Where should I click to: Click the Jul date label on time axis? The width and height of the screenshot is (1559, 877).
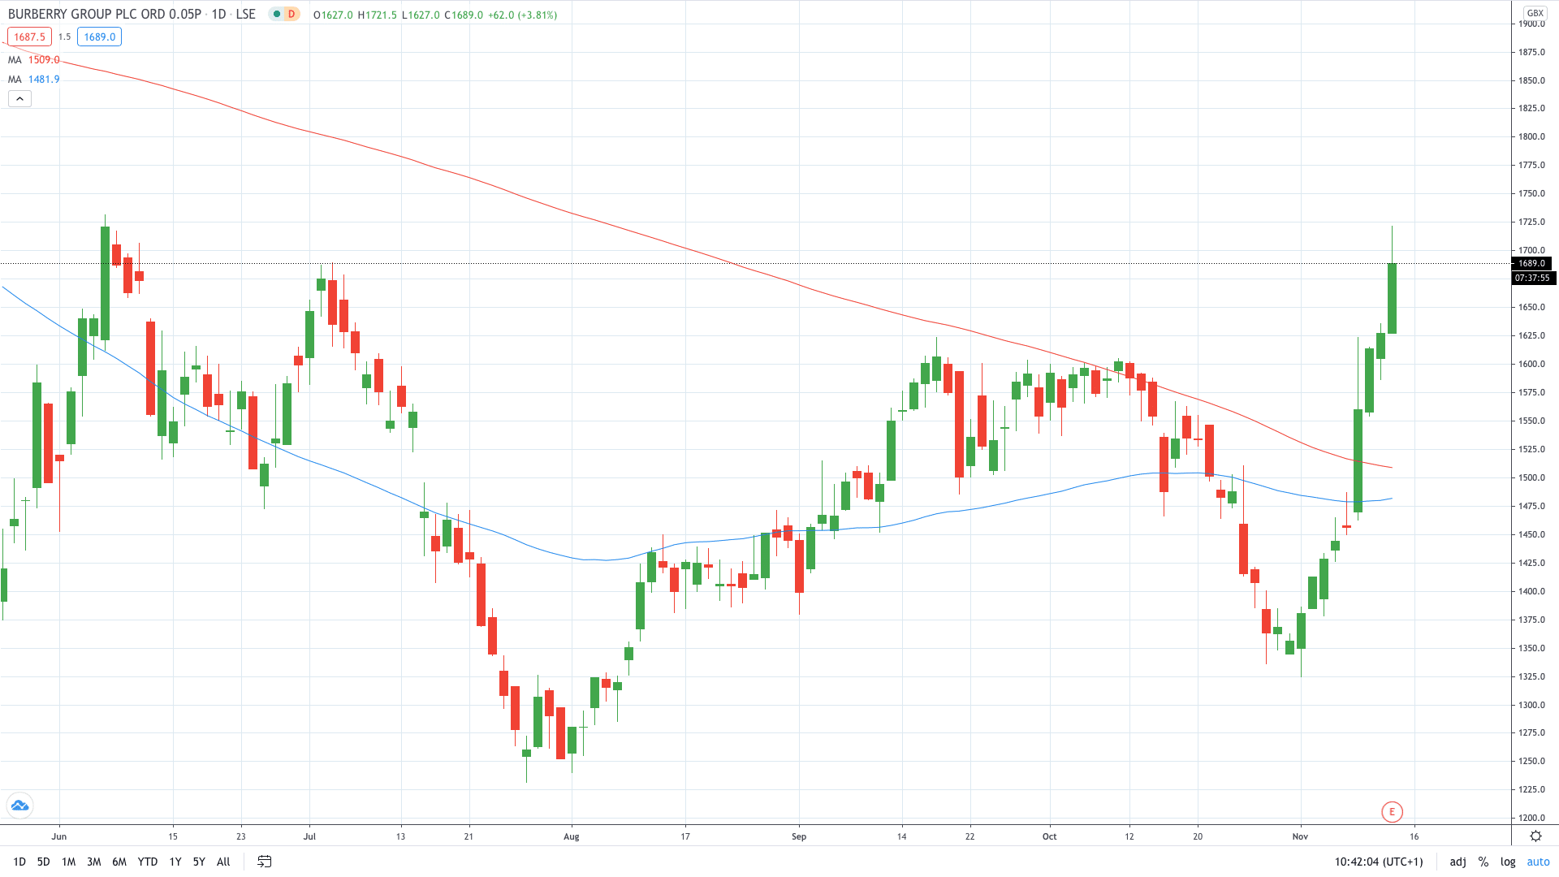point(309,836)
